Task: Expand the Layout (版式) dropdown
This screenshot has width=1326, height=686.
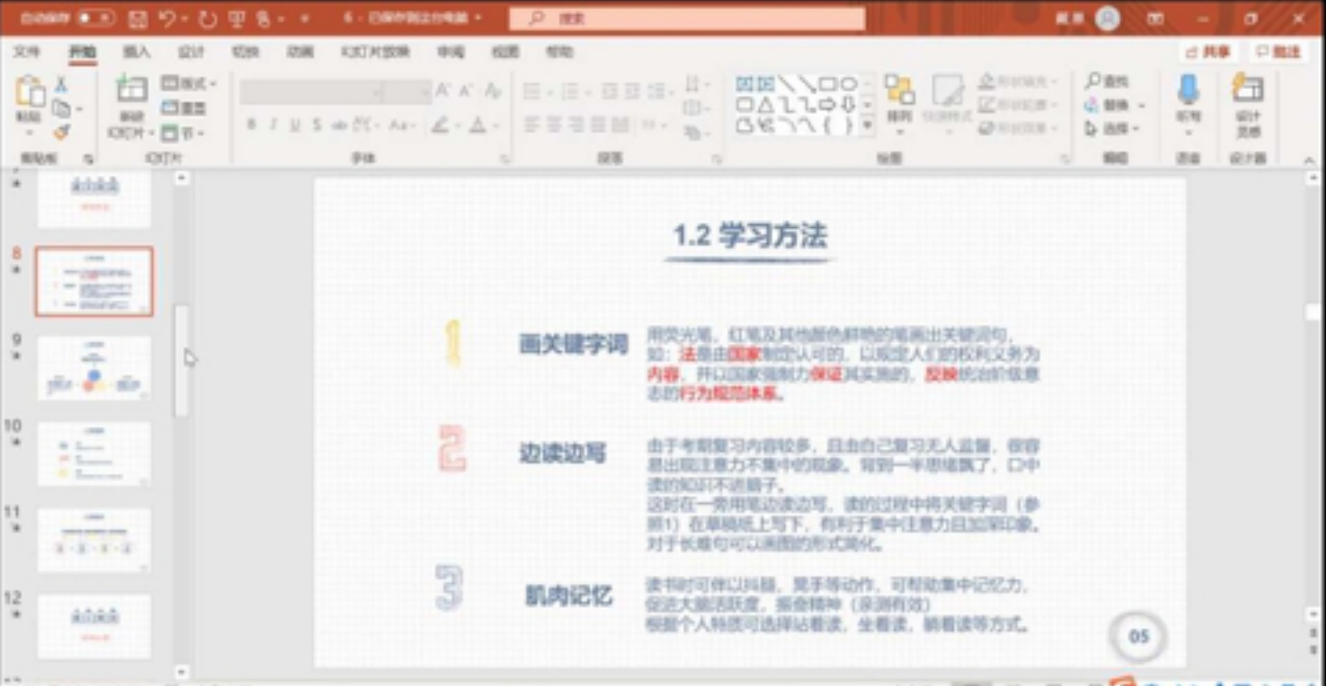Action: [x=189, y=84]
